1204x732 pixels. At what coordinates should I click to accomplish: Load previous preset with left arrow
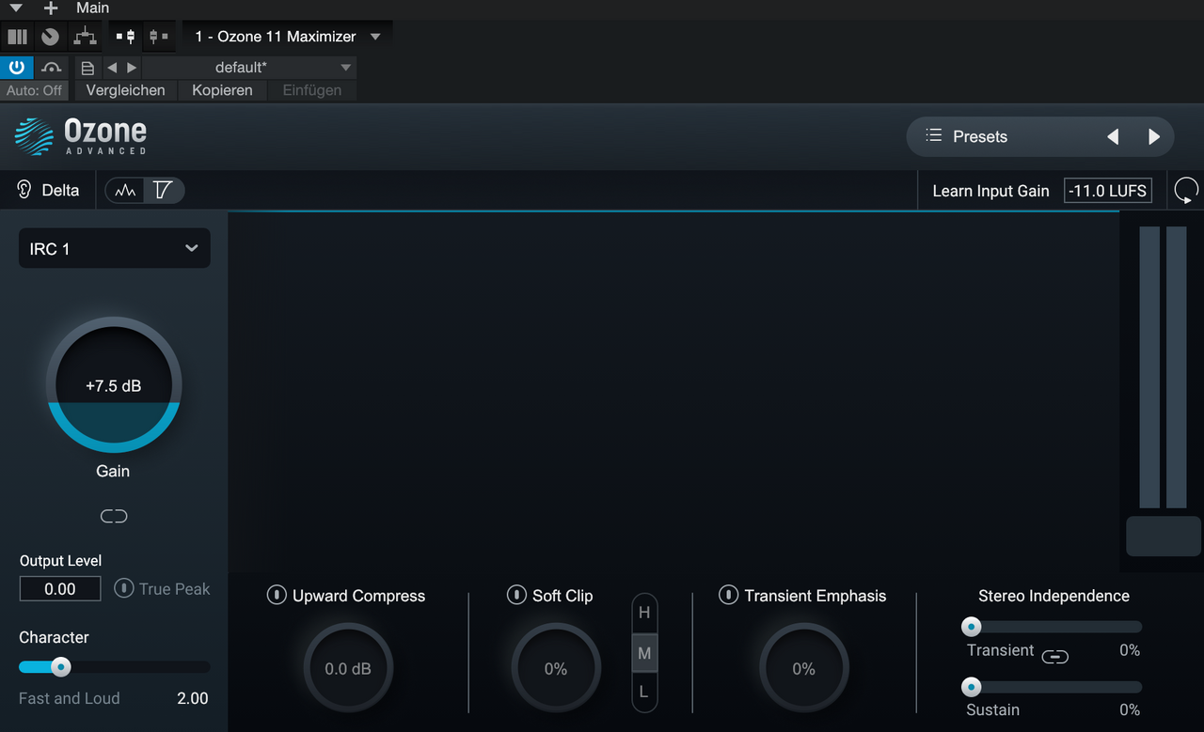click(1113, 136)
